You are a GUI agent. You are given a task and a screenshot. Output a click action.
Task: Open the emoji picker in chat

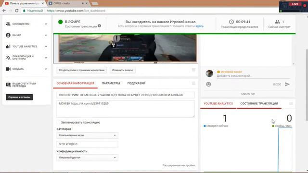pos(208,85)
